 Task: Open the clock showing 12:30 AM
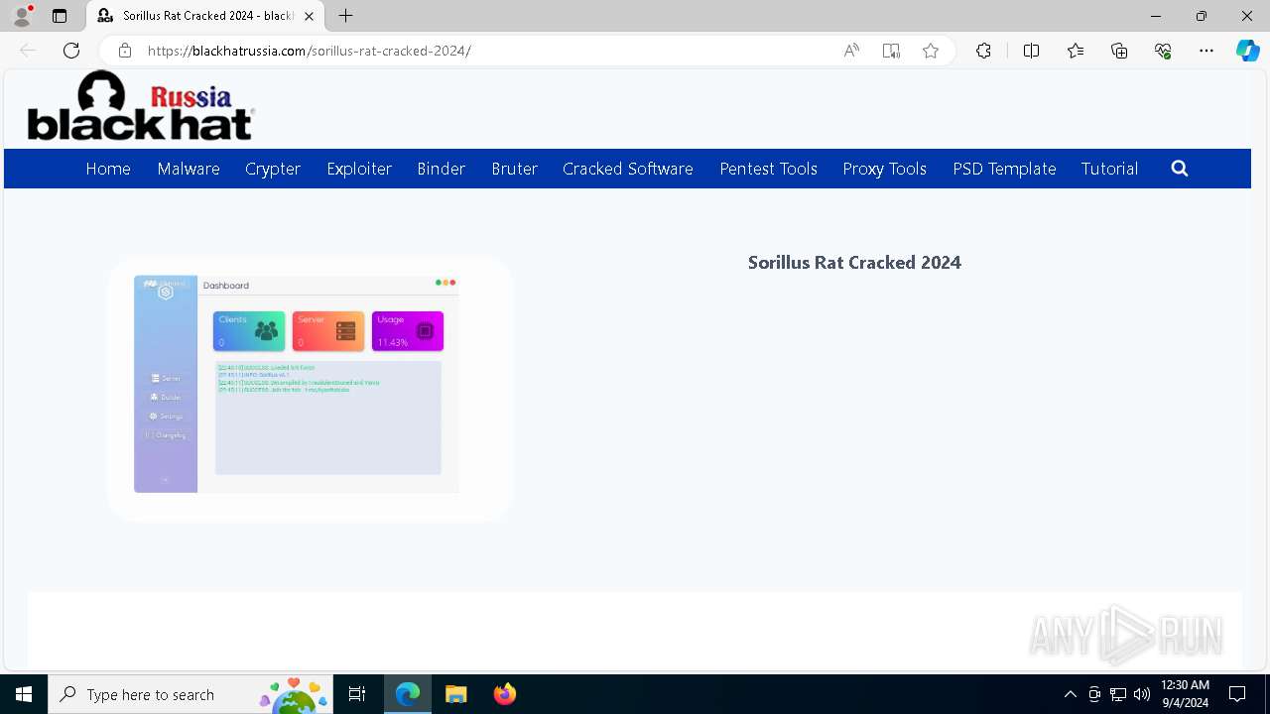tap(1185, 694)
